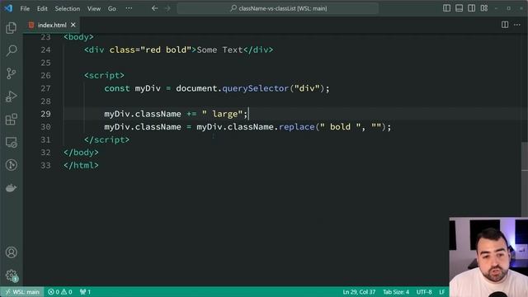Click line number 30 in gutter
528x297 pixels.
tap(46, 126)
